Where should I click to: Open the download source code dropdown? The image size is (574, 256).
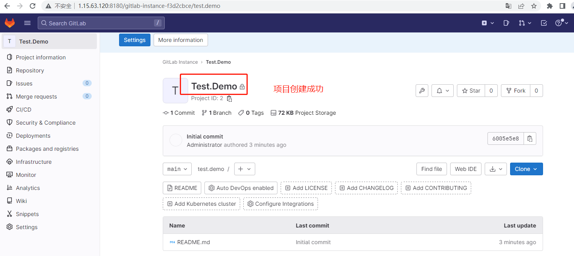(496, 169)
